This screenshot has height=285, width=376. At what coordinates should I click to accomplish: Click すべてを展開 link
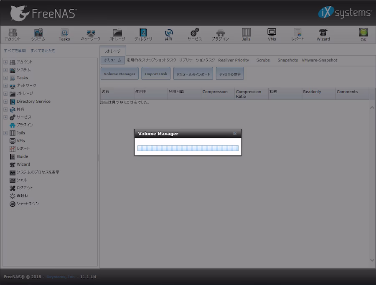pos(15,51)
